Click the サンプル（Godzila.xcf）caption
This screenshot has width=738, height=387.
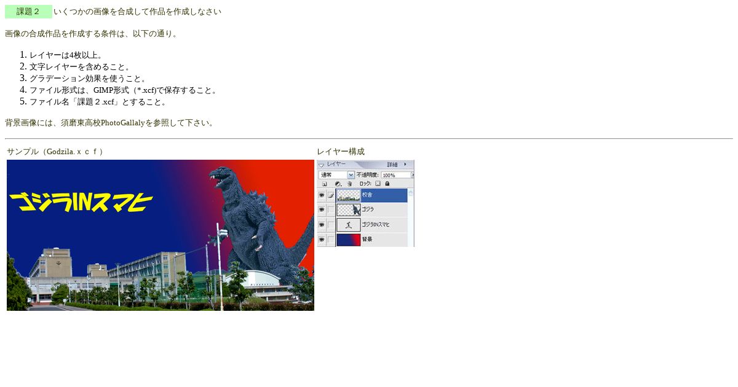click(55, 151)
